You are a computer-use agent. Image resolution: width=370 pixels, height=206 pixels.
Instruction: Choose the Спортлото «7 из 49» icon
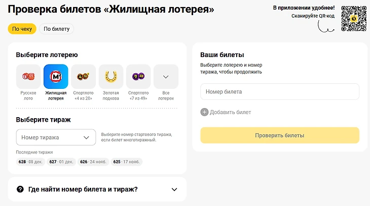click(138, 77)
